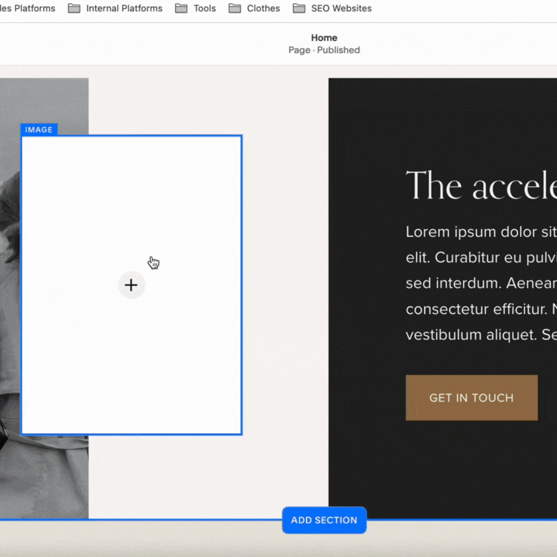Select the 'The accele' heading text

tap(481, 186)
